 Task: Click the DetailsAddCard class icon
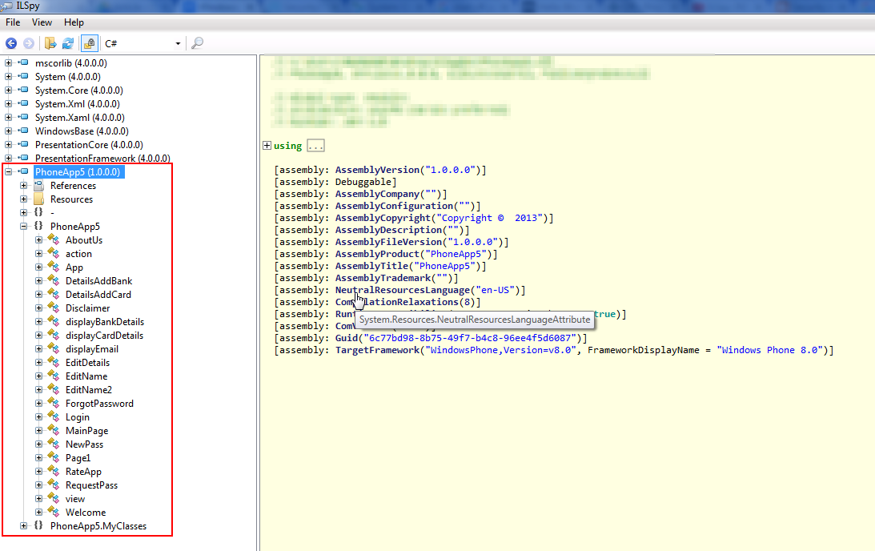[54, 294]
